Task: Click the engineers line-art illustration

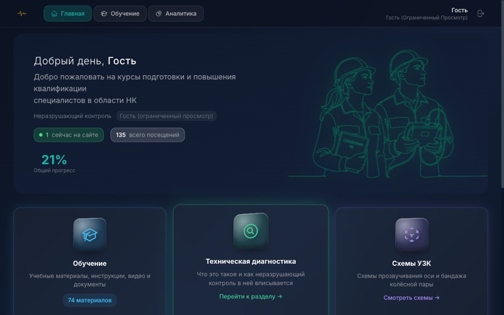Action: tap(387, 113)
